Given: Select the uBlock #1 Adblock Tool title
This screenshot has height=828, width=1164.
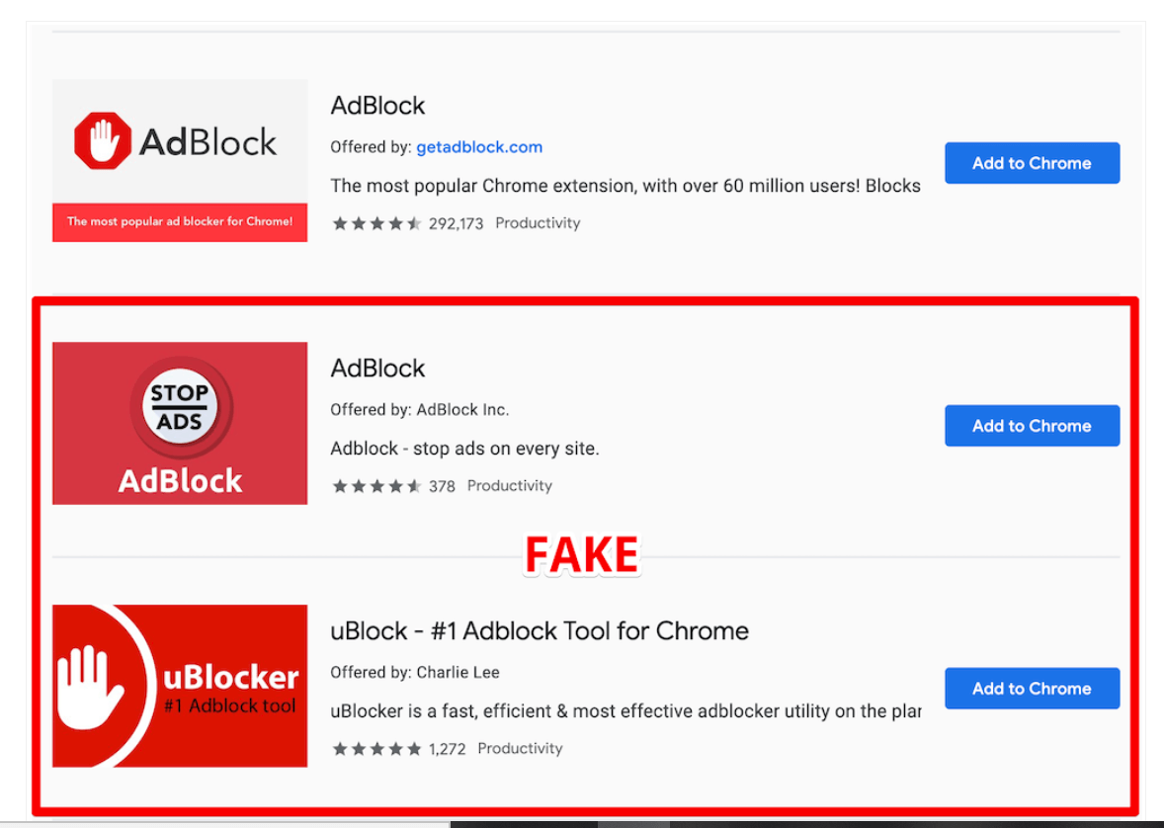Looking at the screenshot, I should 540,630.
